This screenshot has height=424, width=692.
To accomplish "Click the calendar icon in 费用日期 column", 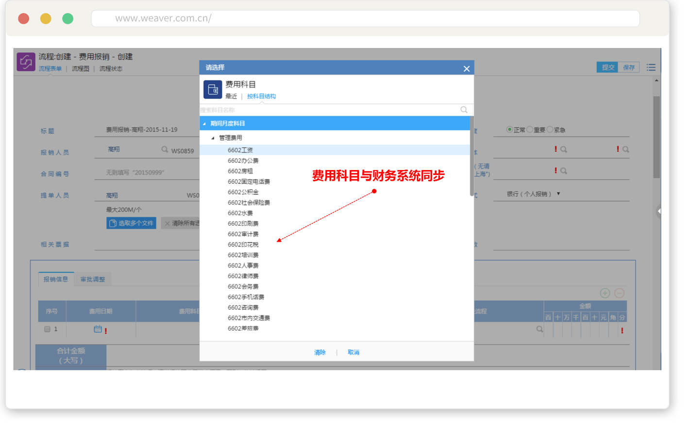I will (98, 329).
